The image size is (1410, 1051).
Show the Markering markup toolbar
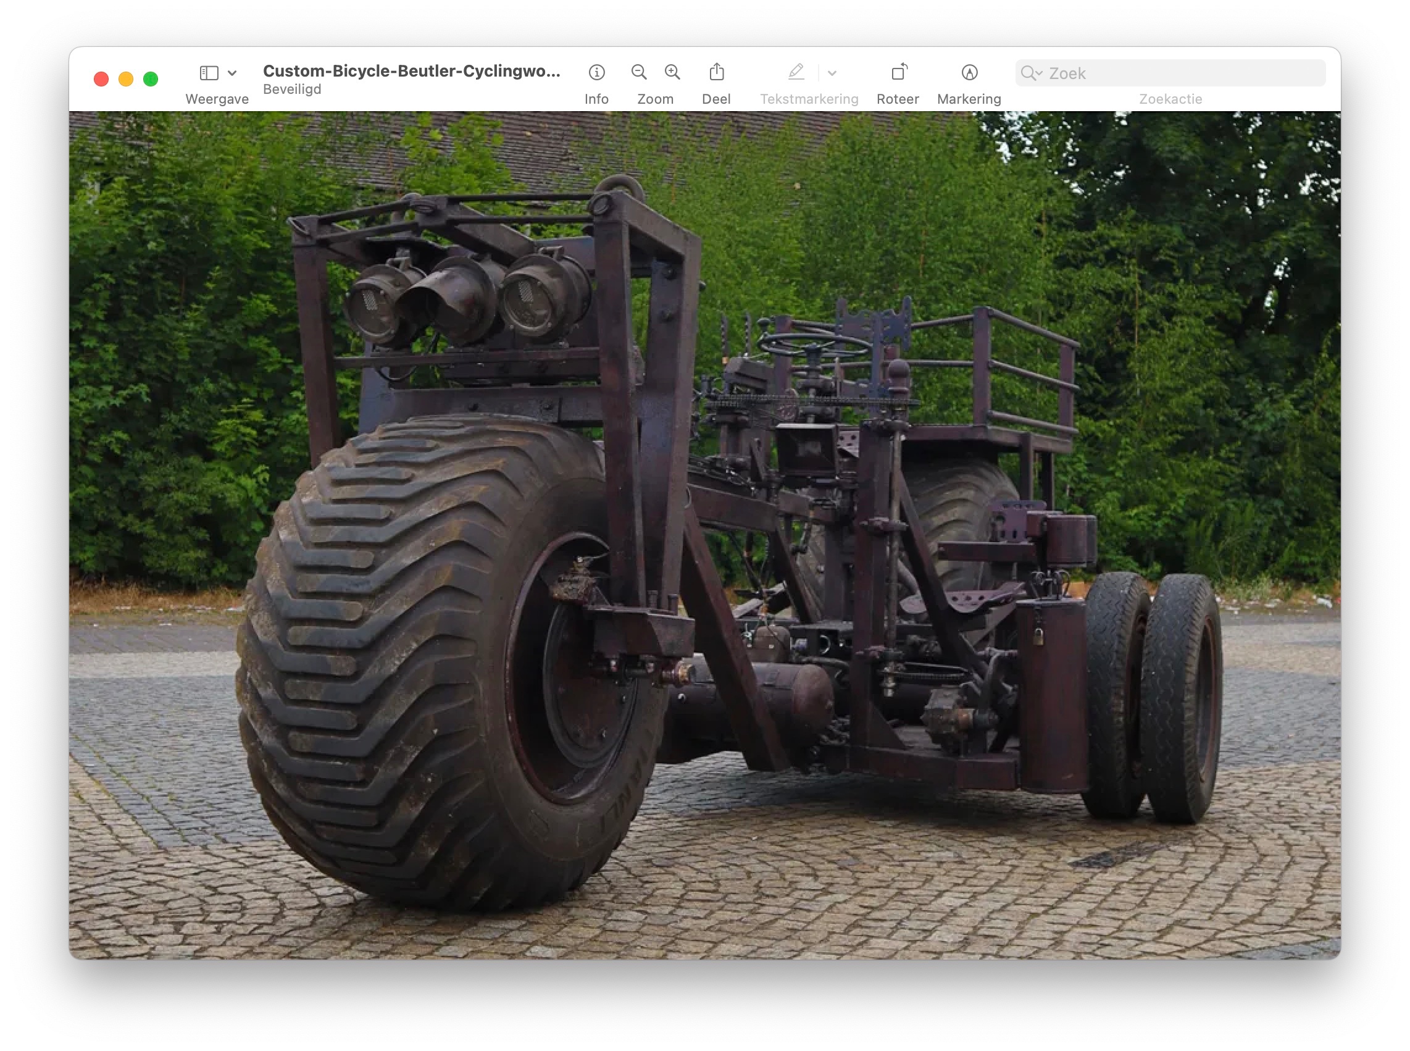969,72
